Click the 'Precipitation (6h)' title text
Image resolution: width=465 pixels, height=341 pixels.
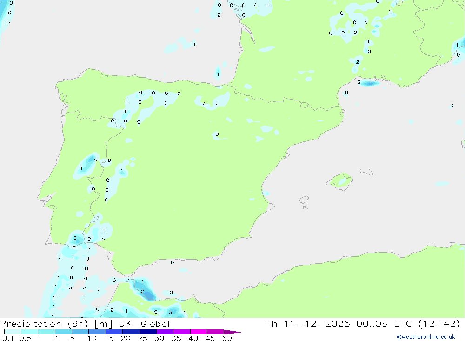coord(44,323)
